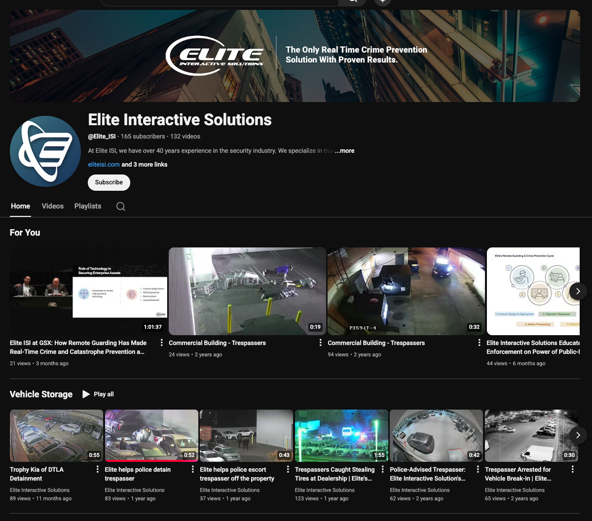The image size is (592, 521).
Task: Open thumbnail of 1:01:37 GSX panel video
Action: point(88,291)
